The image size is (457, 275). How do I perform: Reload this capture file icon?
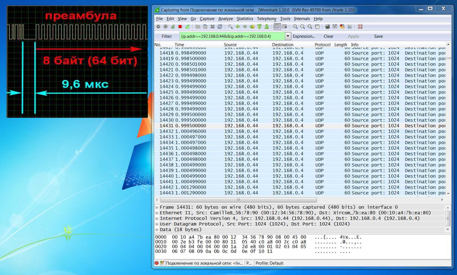click(220, 27)
